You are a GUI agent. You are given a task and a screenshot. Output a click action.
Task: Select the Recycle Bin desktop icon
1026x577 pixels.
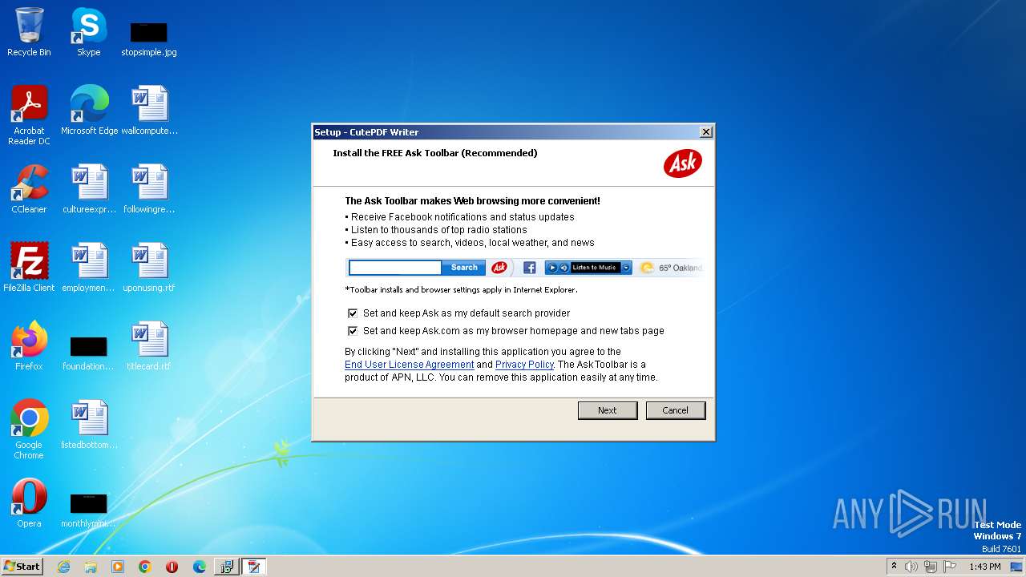click(x=29, y=33)
